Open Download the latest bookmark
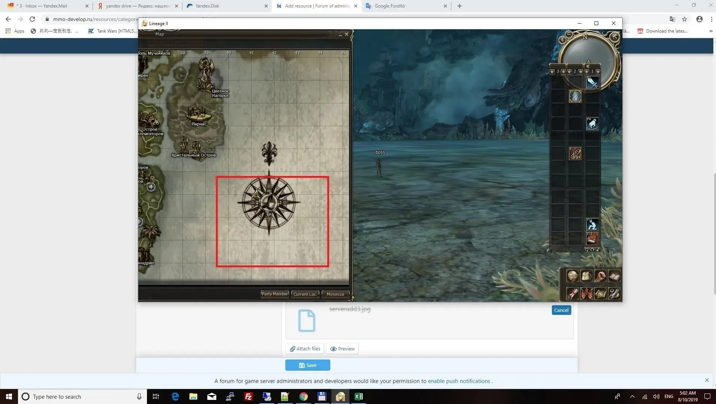This screenshot has height=404, width=716. pyautogui.click(x=663, y=31)
